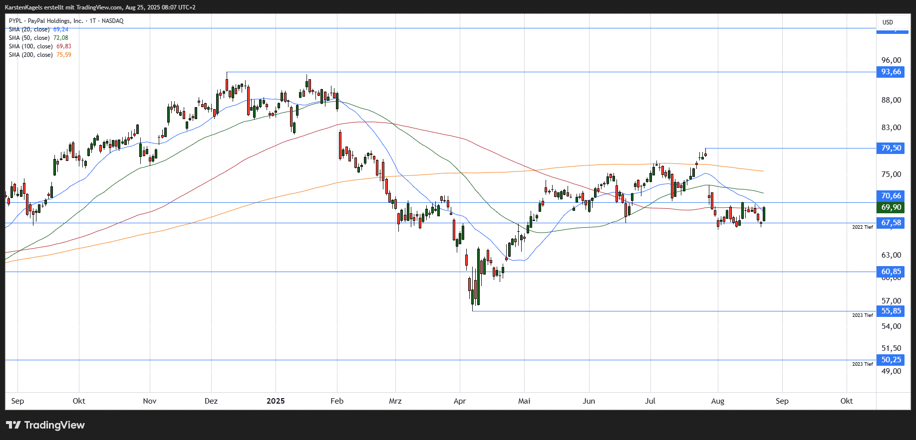Screen dimensions: 916x440
Task: Click the 79,50 price level label
Action: pos(891,148)
